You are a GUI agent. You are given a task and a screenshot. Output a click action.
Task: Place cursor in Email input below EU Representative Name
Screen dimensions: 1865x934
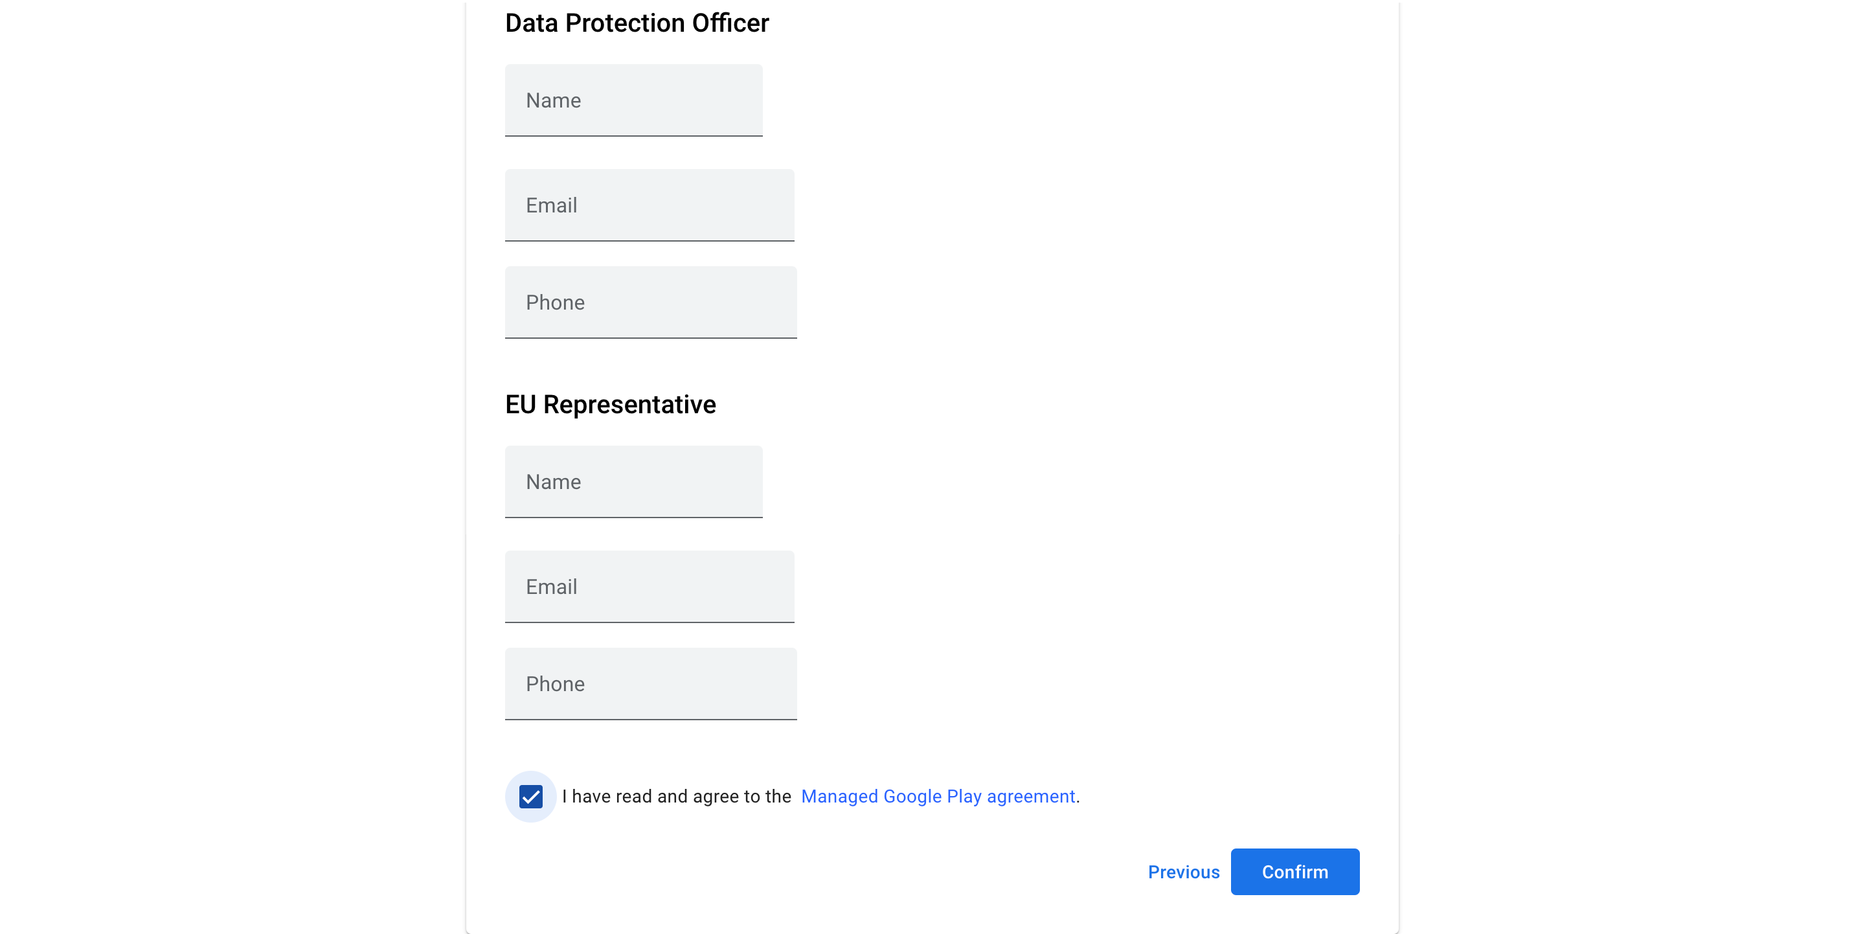pos(650,586)
